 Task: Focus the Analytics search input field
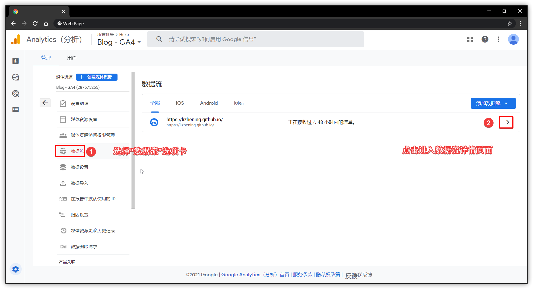pyautogui.click(x=256, y=39)
